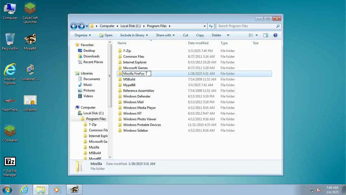Open recent pages dropdown next to Forward
Viewport: 346px width, 195px height.
pyautogui.click(x=87, y=26)
